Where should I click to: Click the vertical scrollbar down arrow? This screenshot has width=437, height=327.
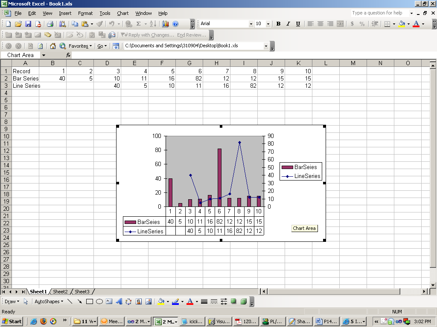(433, 285)
